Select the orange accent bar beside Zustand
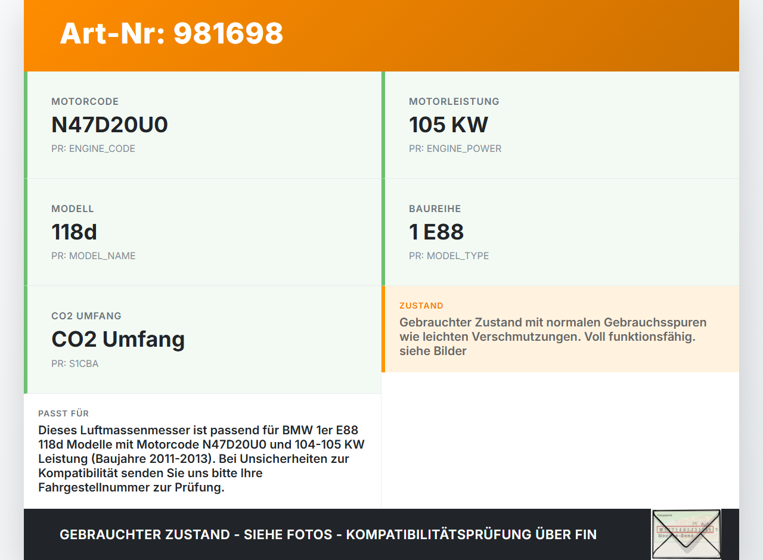The image size is (763, 560). [383, 329]
